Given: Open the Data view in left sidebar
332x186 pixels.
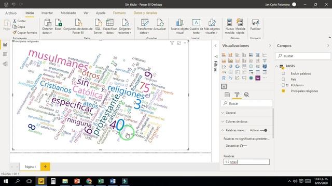Looking at the screenshot, I should [5, 54].
